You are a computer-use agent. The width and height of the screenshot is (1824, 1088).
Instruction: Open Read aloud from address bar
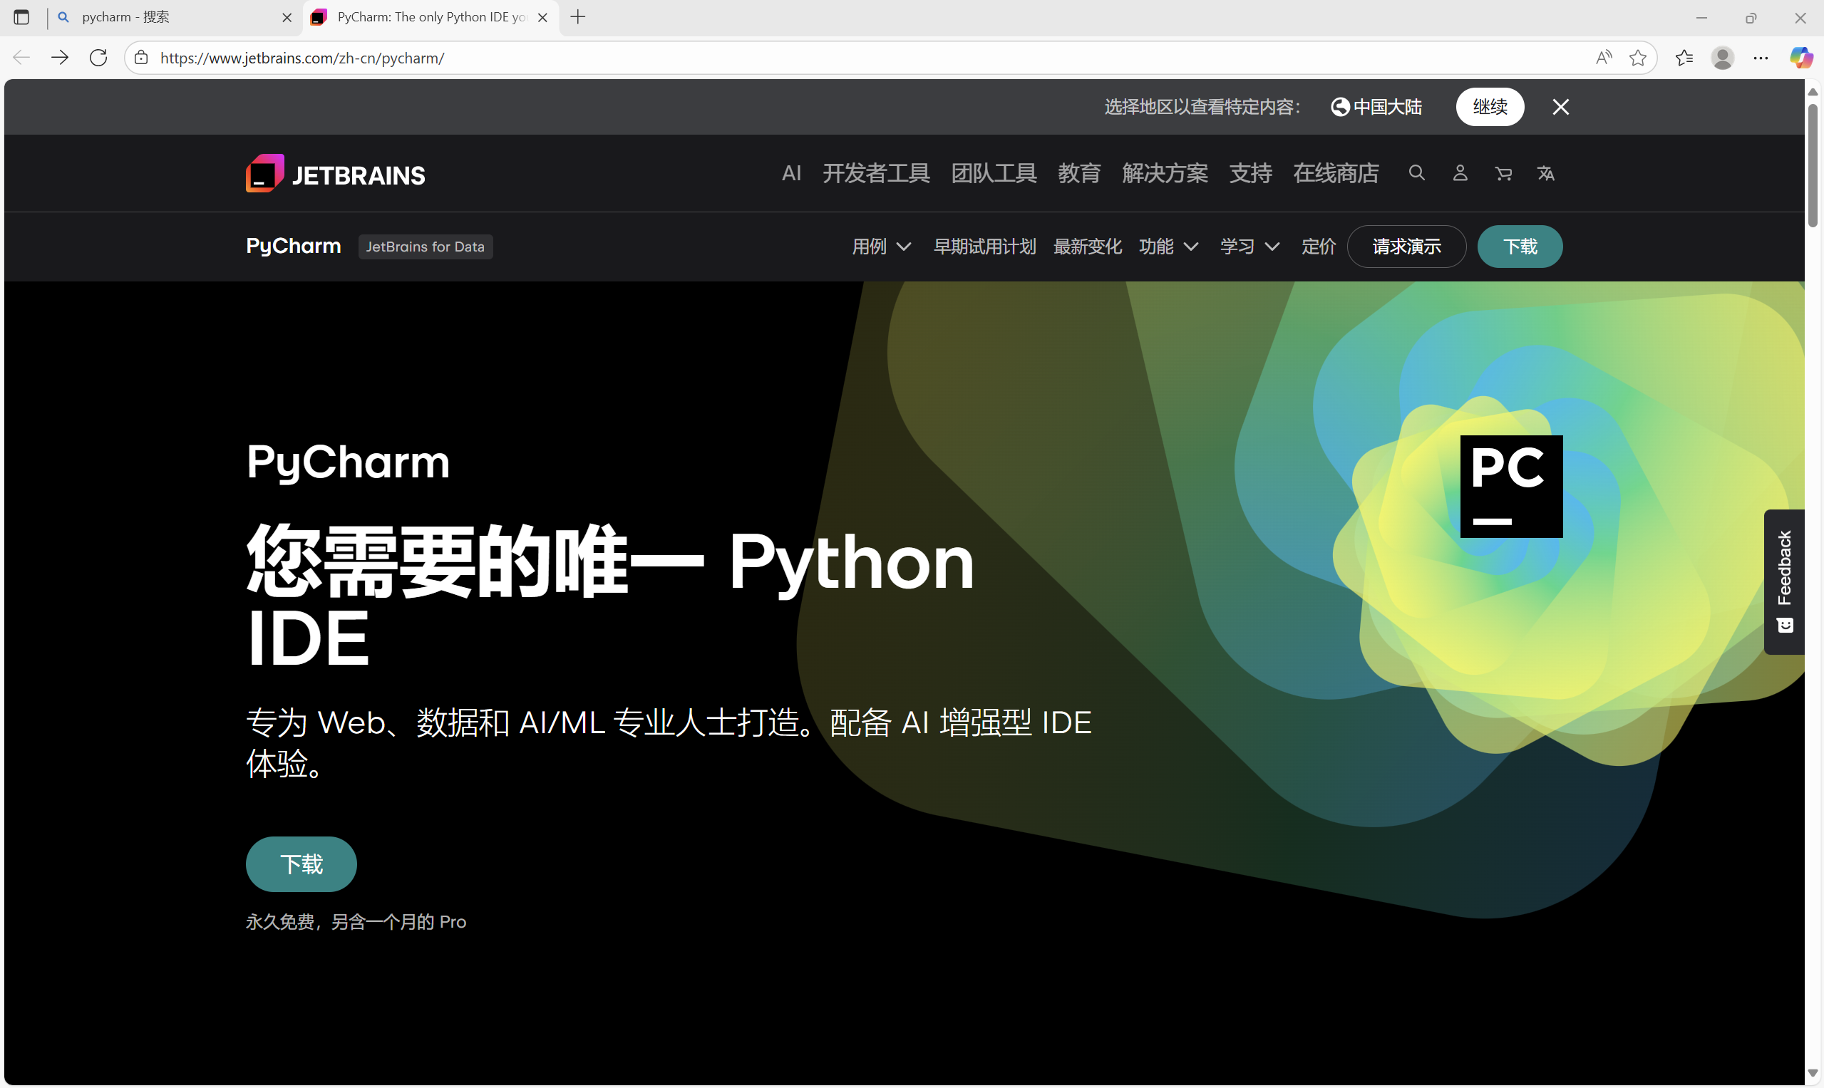(1604, 58)
